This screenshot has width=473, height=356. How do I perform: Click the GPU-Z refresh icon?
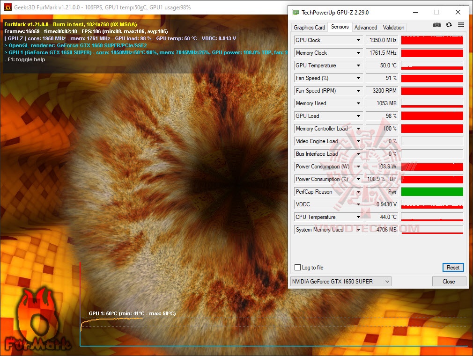pyautogui.click(x=449, y=25)
